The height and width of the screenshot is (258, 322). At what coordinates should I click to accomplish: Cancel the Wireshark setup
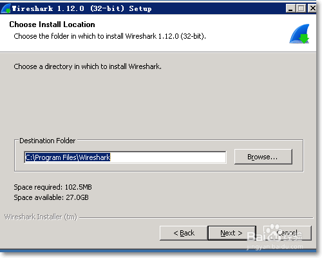[x=287, y=233]
